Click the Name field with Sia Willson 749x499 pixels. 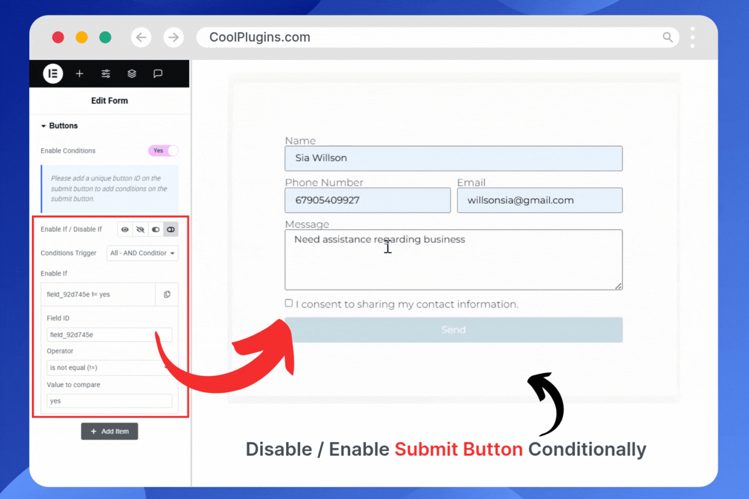click(x=453, y=158)
